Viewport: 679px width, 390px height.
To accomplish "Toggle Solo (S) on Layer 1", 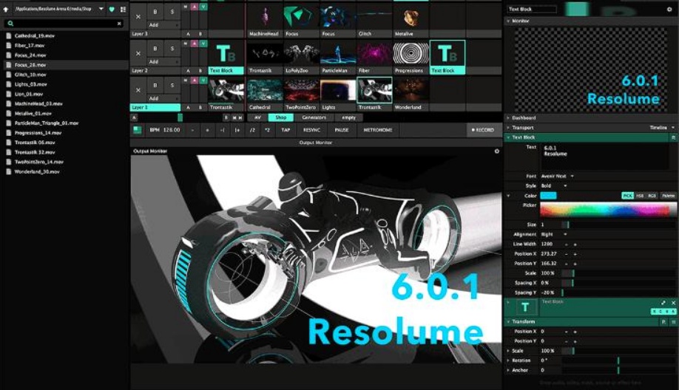I will (172, 87).
